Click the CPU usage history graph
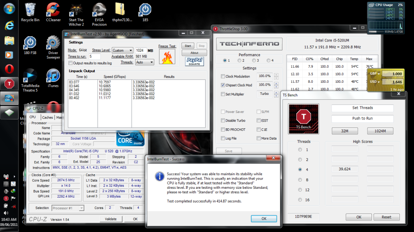Image resolution: width=414 pixels, height=232 pixels. click(386, 25)
